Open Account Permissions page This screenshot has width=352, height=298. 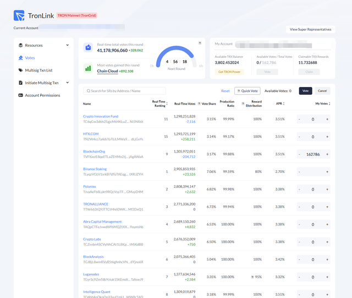pos(43,95)
